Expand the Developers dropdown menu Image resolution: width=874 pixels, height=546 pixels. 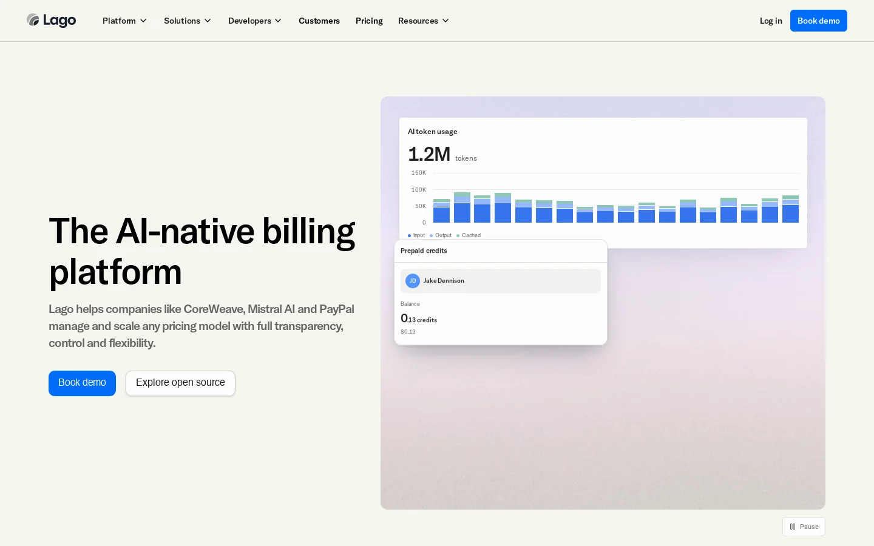pyautogui.click(x=255, y=21)
